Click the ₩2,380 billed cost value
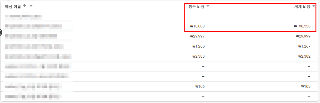 (x=198, y=56)
